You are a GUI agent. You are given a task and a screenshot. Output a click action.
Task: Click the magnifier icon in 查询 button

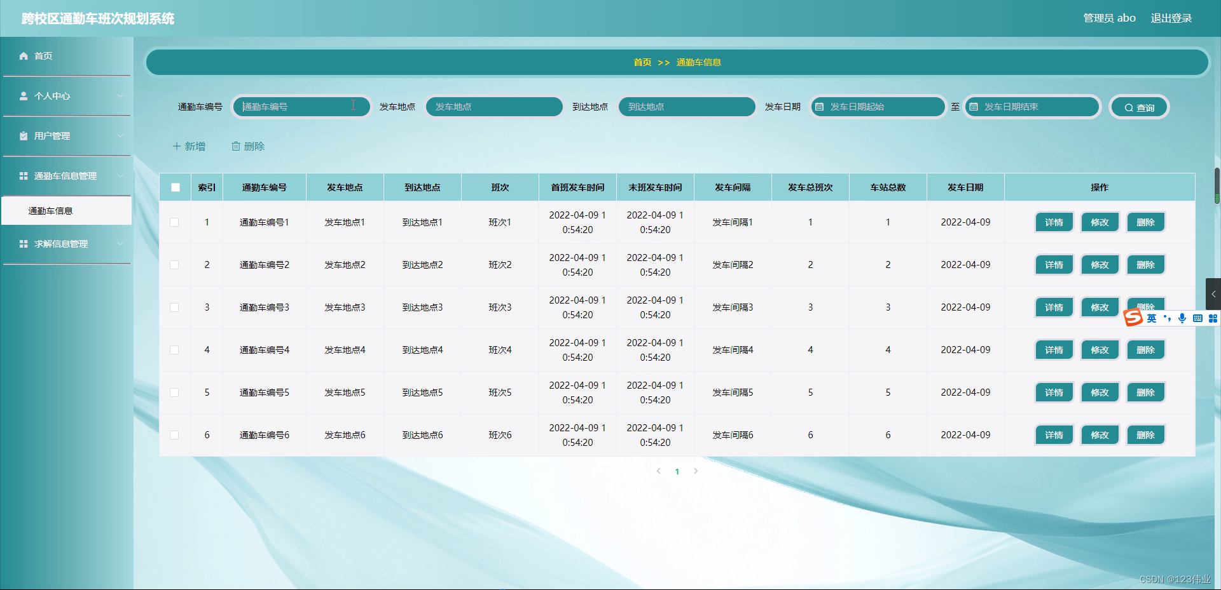click(x=1128, y=107)
